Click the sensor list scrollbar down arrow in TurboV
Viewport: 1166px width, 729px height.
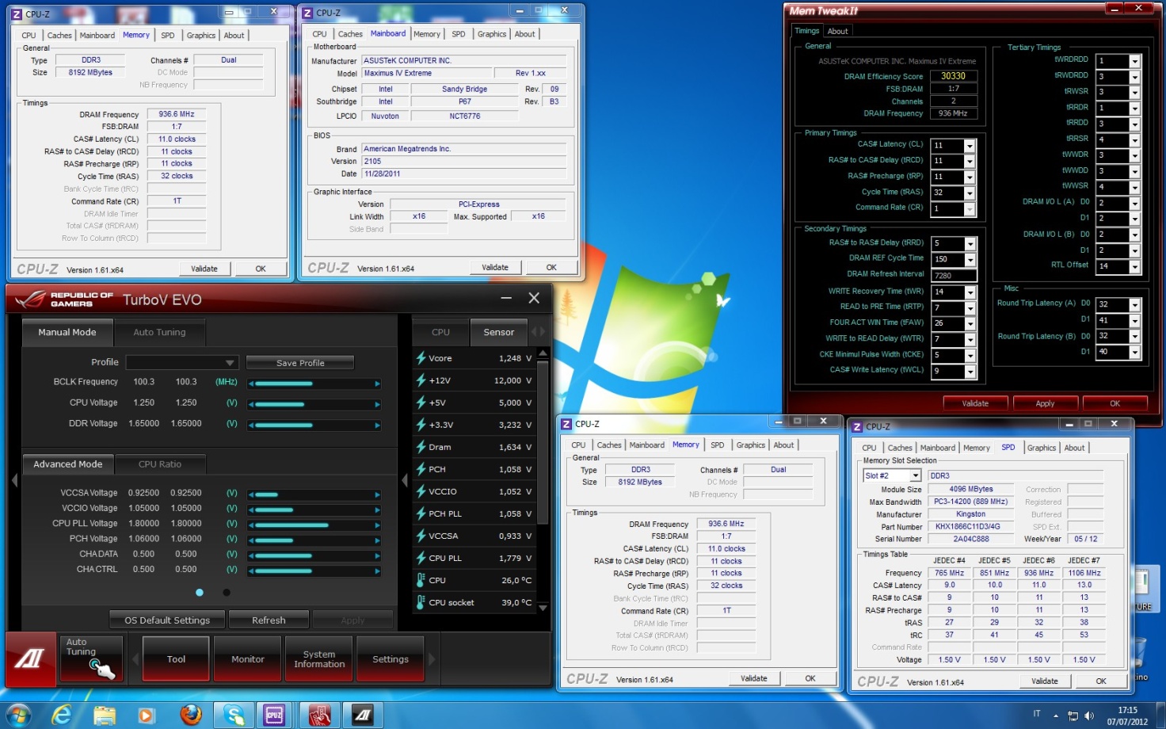pos(543,608)
